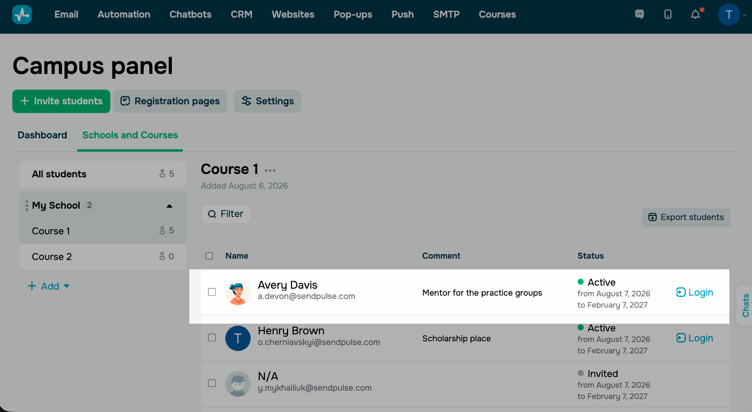
Task: Click comment Scholarship place
Action: 456,339
